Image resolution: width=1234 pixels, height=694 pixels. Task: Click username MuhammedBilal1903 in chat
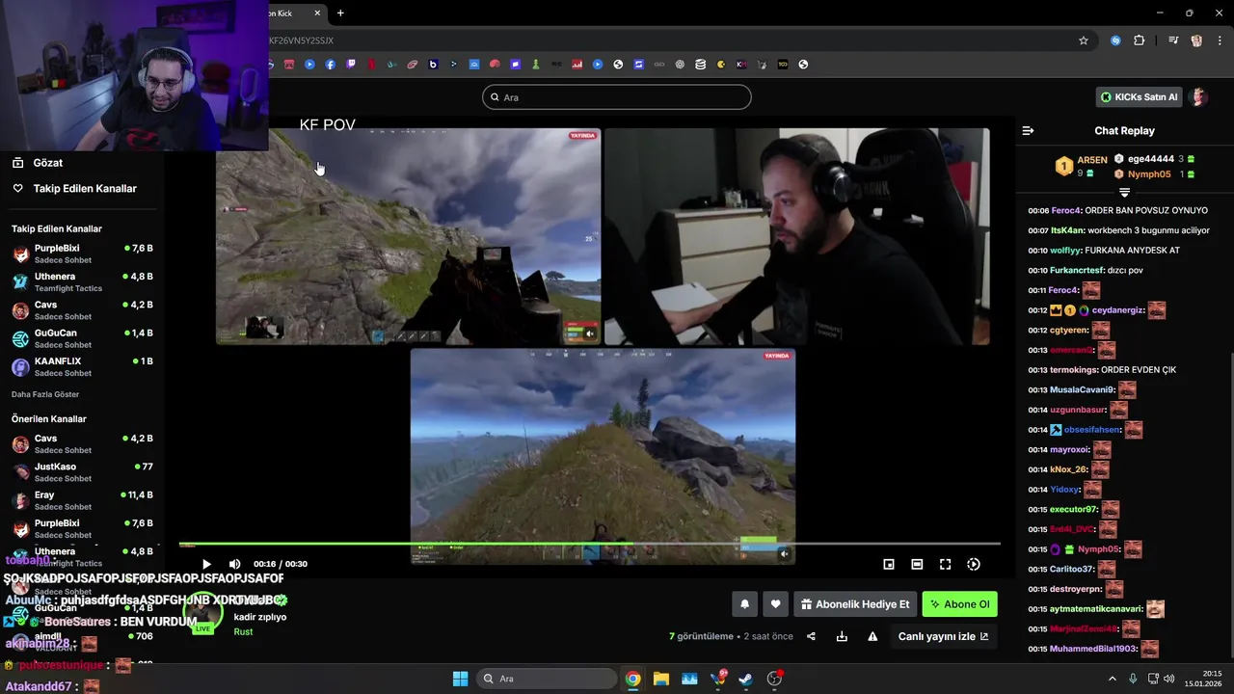[x=1093, y=649]
